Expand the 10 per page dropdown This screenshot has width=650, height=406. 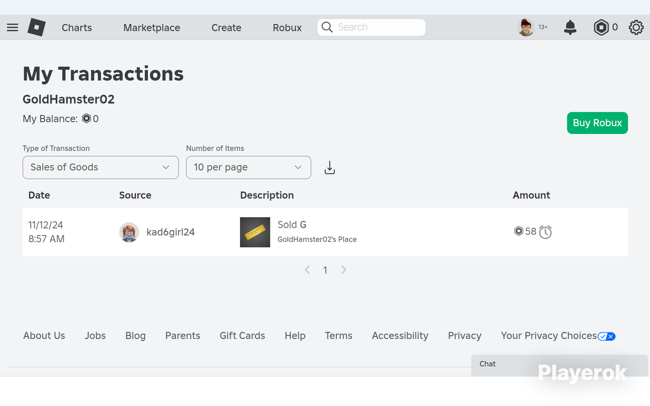click(249, 167)
